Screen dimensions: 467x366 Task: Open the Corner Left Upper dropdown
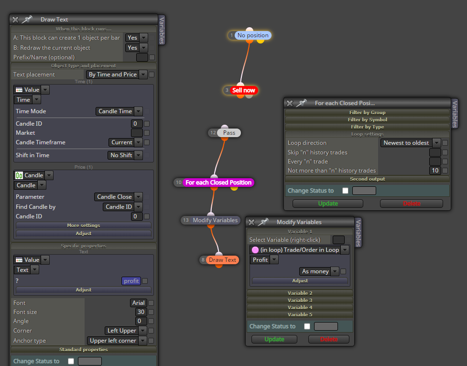coord(126,331)
